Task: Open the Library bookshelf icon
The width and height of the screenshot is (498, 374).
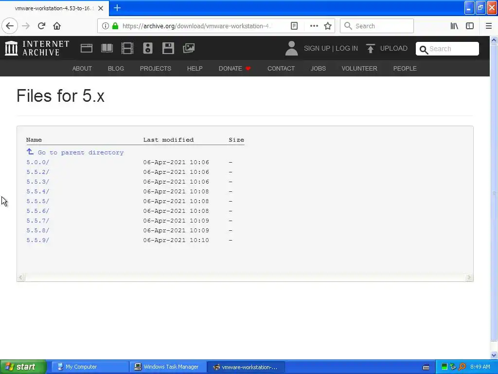Action: pyautogui.click(x=454, y=26)
